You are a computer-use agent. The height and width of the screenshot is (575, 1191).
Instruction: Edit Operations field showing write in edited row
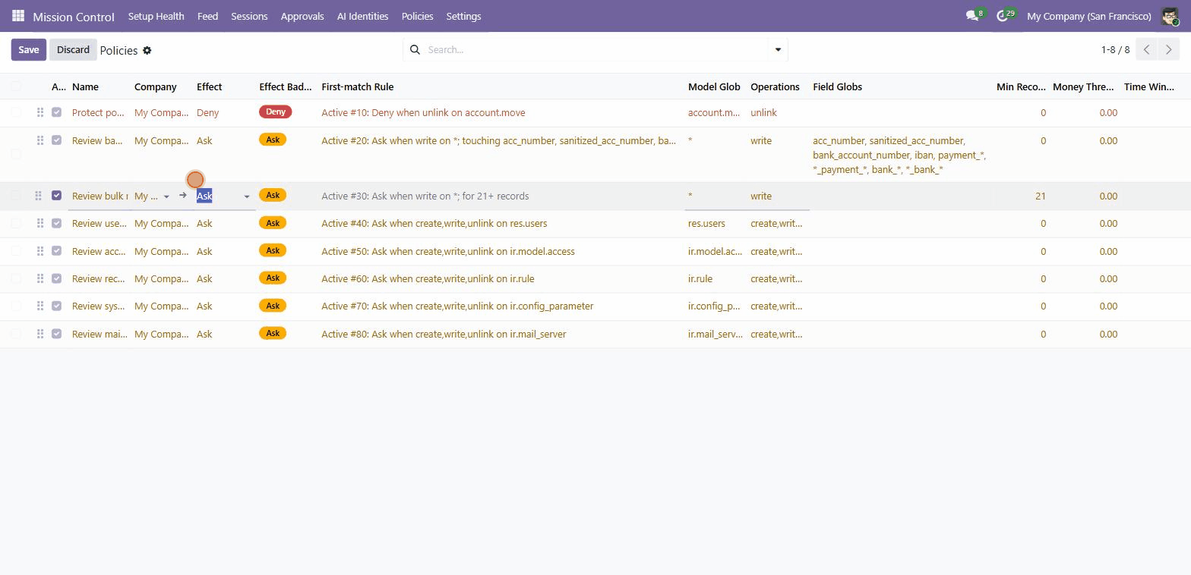[x=778, y=196]
